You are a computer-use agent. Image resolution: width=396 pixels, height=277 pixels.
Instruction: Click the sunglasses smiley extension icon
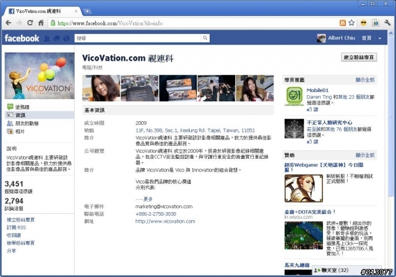[x=363, y=23]
